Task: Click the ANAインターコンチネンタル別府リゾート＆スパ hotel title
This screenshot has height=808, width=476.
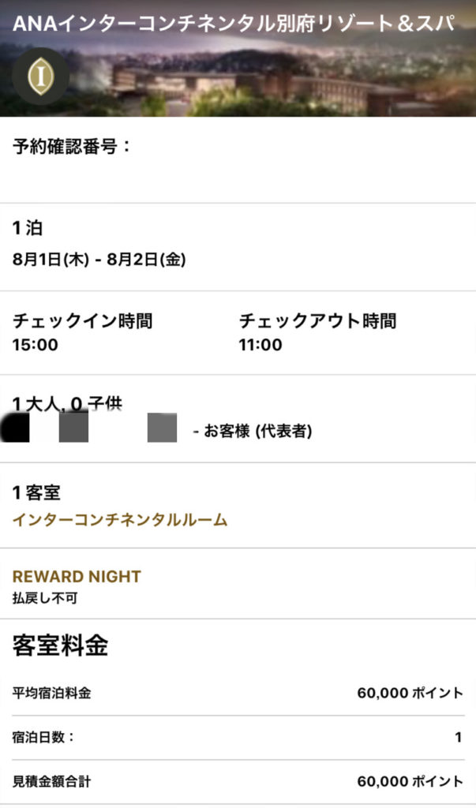Action: click(x=234, y=23)
